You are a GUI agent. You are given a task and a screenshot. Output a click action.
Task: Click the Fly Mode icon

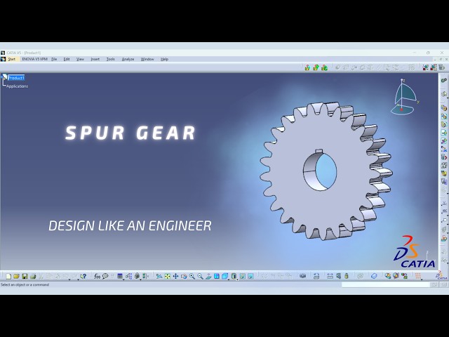[x=159, y=276]
